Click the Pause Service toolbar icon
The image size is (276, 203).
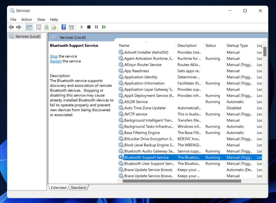tap(96, 27)
